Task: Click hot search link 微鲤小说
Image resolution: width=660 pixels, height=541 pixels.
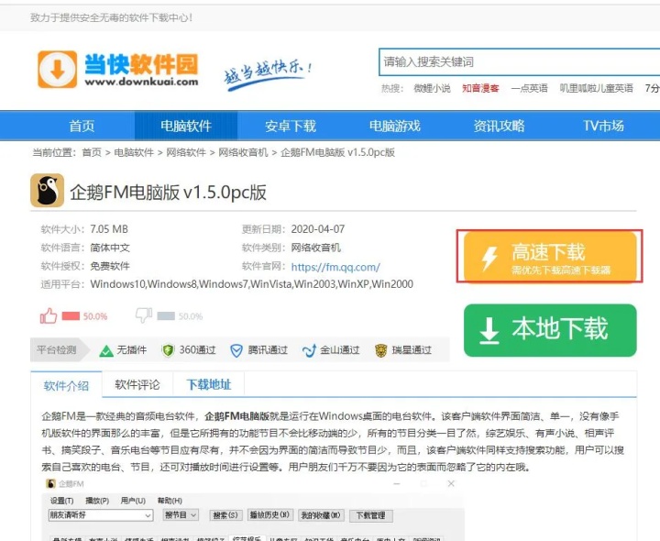Action: point(432,88)
